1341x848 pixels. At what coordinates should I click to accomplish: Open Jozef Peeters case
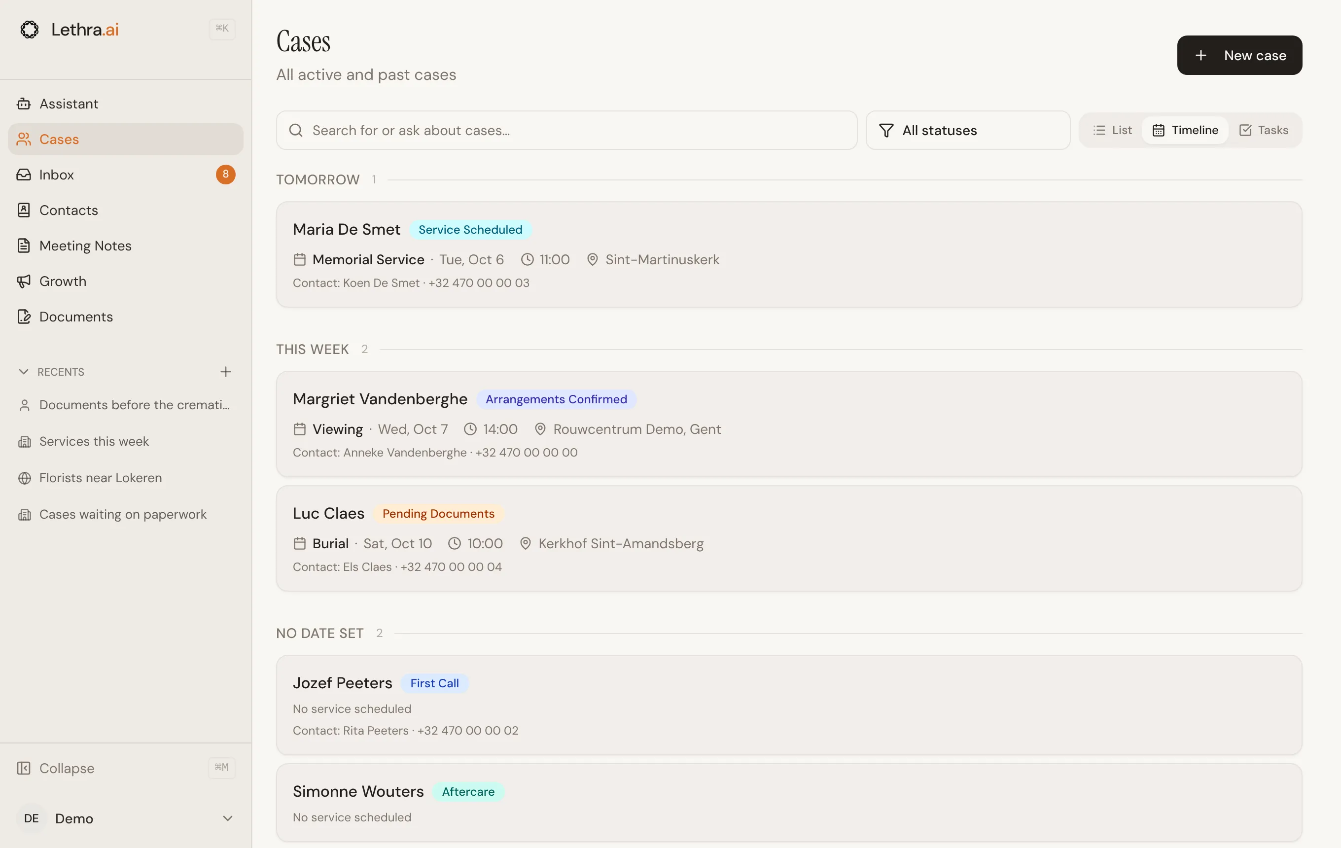pyautogui.click(x=789, y=705)
